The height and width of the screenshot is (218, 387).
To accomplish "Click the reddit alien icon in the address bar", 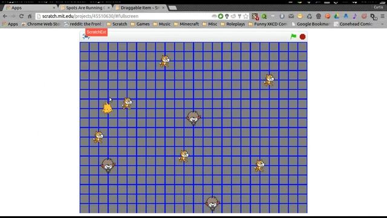I will pyautogui.click(x=233, y=16).
